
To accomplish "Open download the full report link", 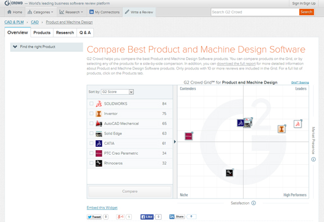I will click(236, 64).
